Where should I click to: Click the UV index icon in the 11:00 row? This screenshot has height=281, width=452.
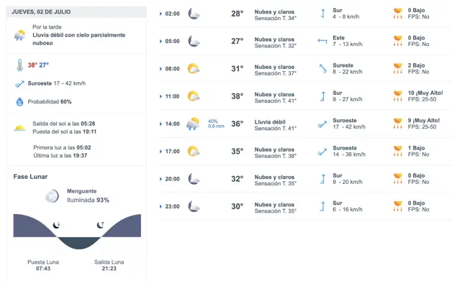398,96
